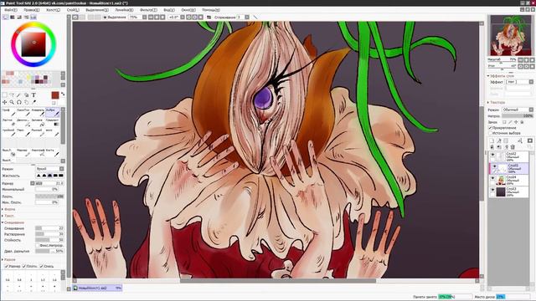
Task: Open the Слой menu
Action: tap(73, 10)
